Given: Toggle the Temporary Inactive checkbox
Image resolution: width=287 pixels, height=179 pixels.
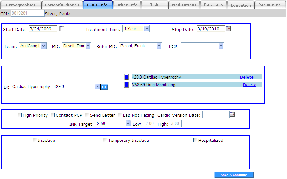Looking at the screenshot, I should pyautogui.click(x=105, y=140).
